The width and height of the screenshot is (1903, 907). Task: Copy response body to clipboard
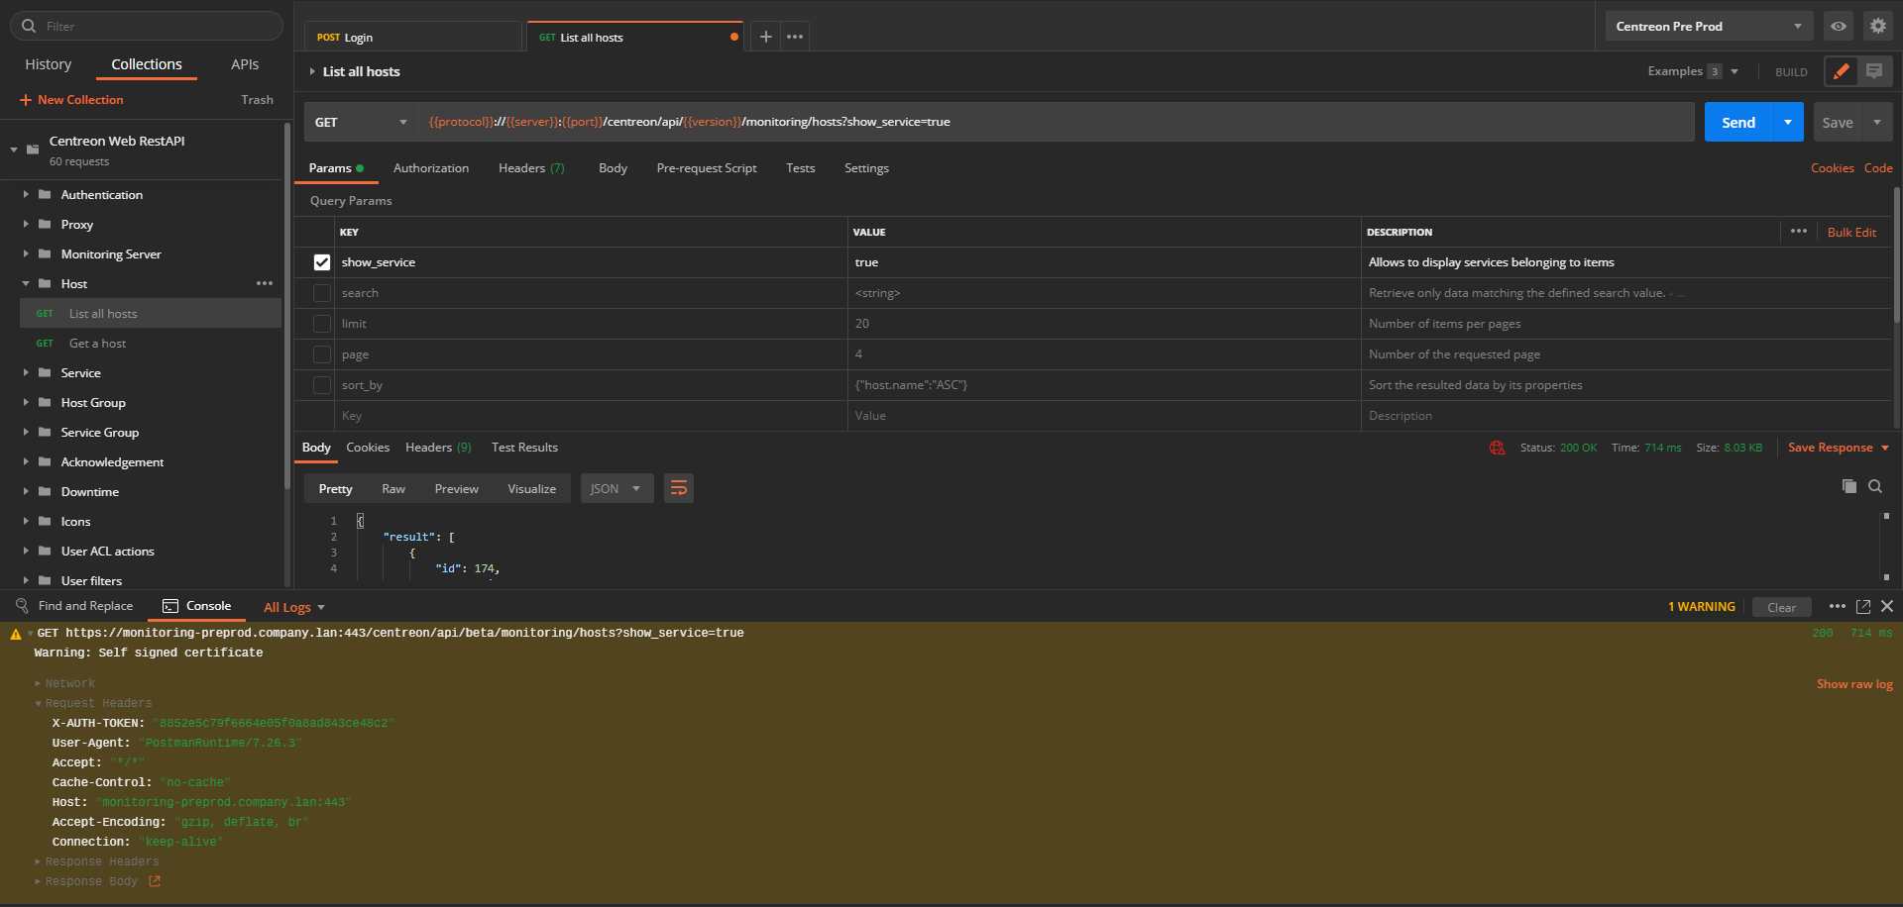pos(1848,486)
